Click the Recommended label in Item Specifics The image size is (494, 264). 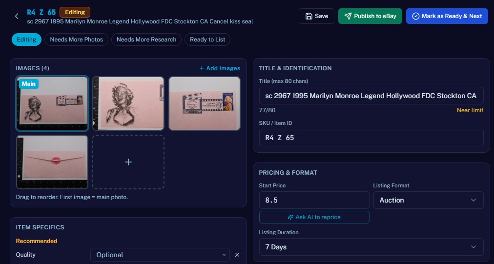click(x=37, y=241)
